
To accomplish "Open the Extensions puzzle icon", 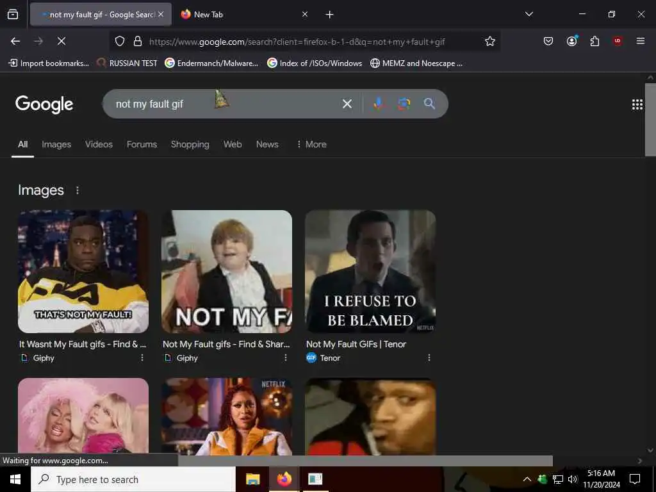I will (594, 41).
